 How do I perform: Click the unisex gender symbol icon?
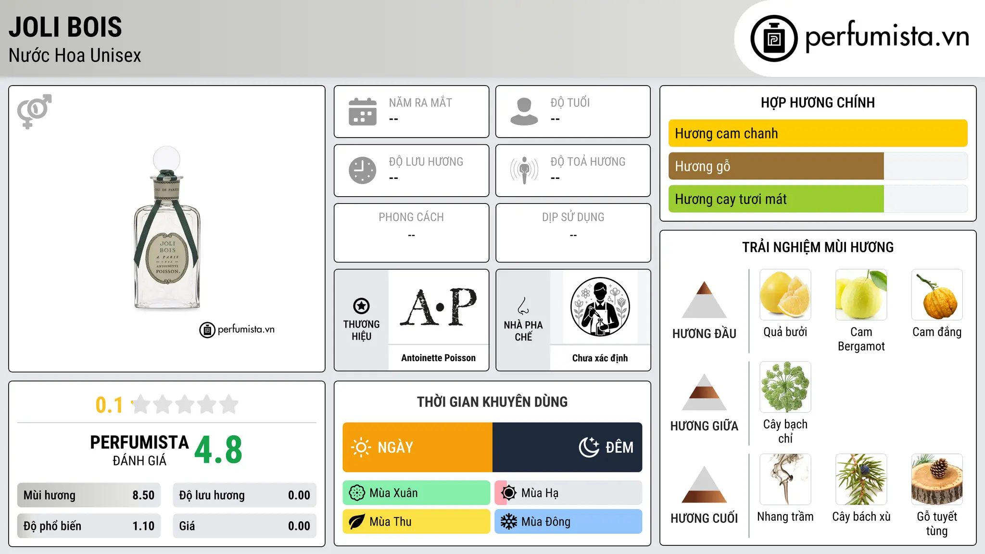(x=34, y=111)
